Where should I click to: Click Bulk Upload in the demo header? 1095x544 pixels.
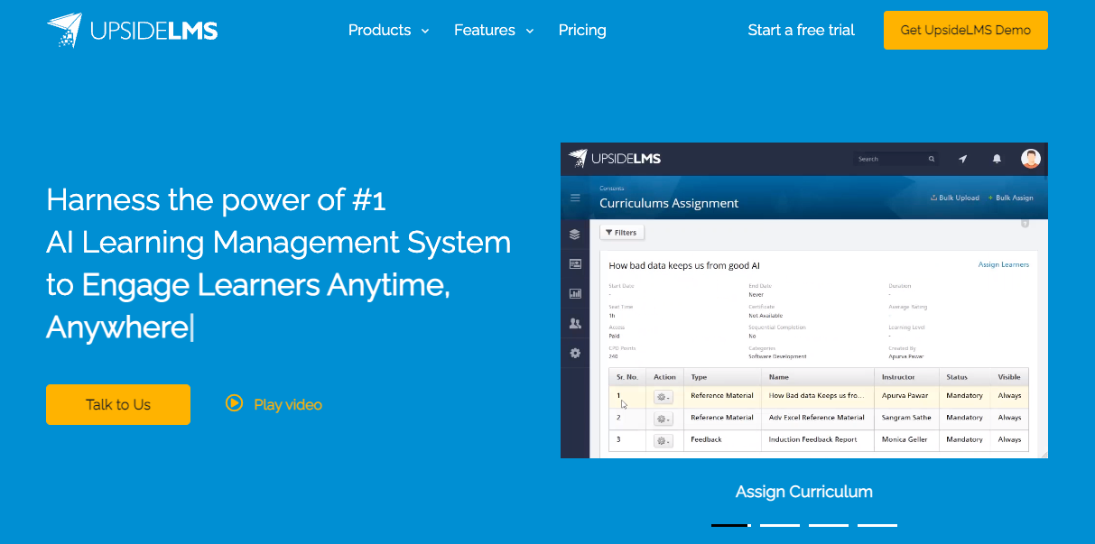[954, 198]
